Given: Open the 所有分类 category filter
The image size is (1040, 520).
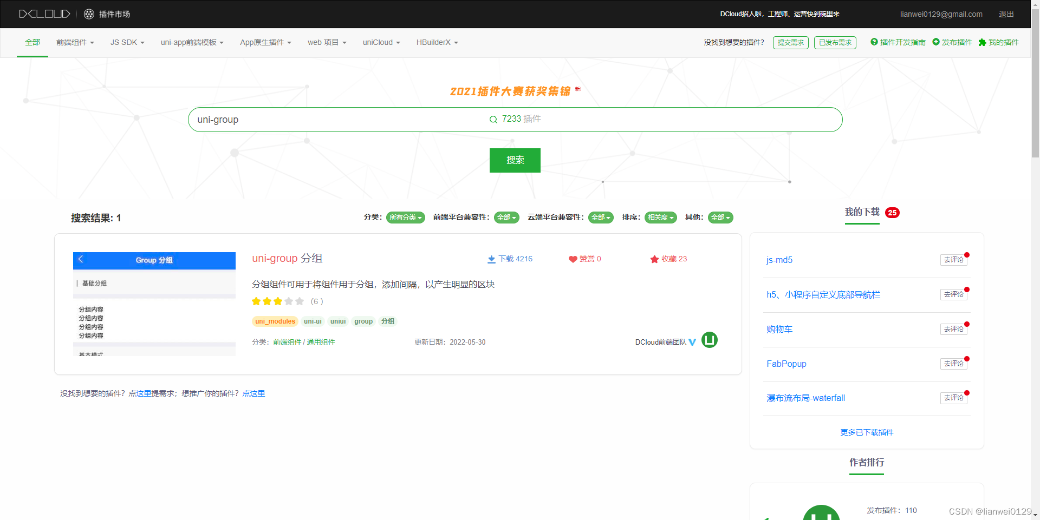Looking at the screenshot, I should click(x=406, y=218).
